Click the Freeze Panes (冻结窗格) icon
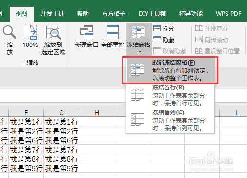Screen dimensions: 247x178 click(x=139, y=32)
